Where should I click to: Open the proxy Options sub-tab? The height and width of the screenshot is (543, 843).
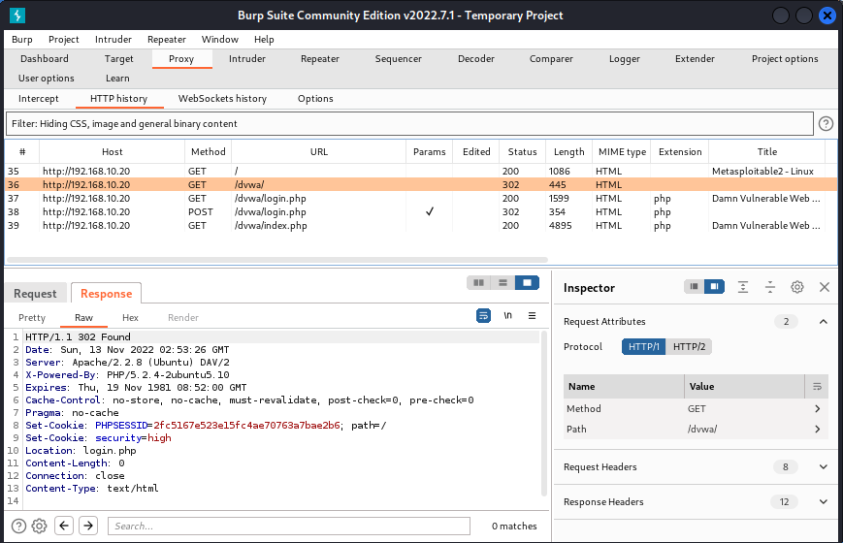pos(315,98)
